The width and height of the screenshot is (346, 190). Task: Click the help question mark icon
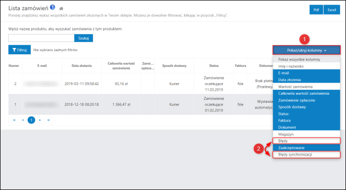click(53, 7)
